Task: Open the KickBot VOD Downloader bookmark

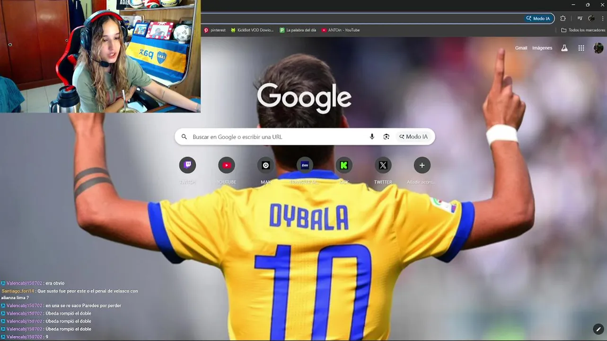Action: tap(252, 30)
